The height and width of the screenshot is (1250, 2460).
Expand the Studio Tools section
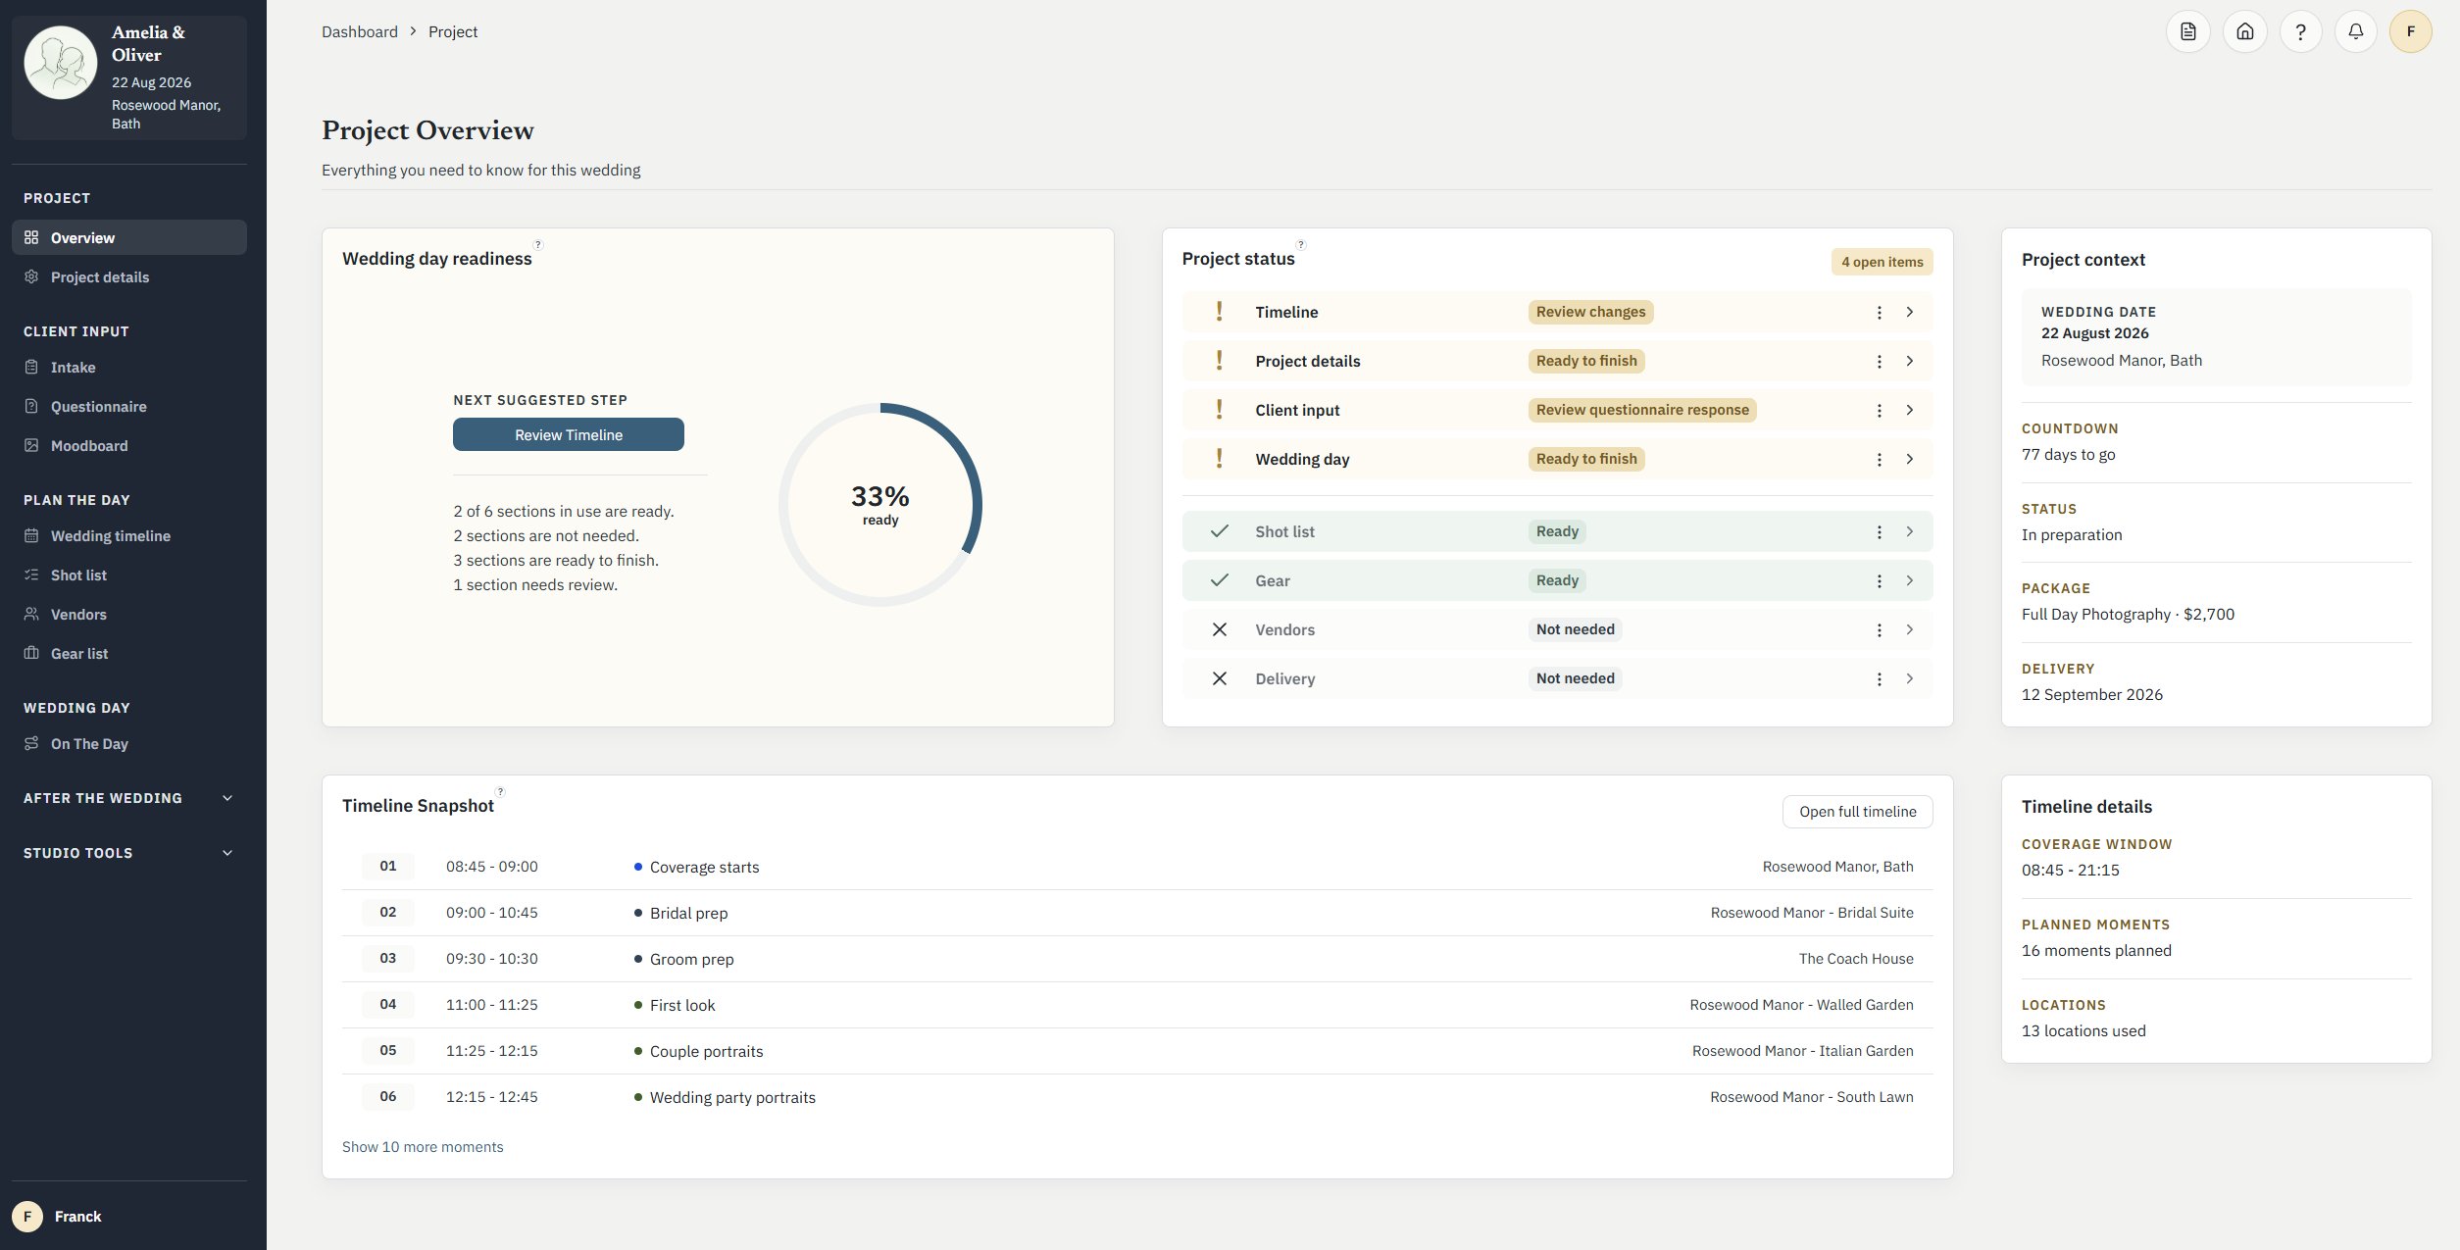click(x=129, y=853)
